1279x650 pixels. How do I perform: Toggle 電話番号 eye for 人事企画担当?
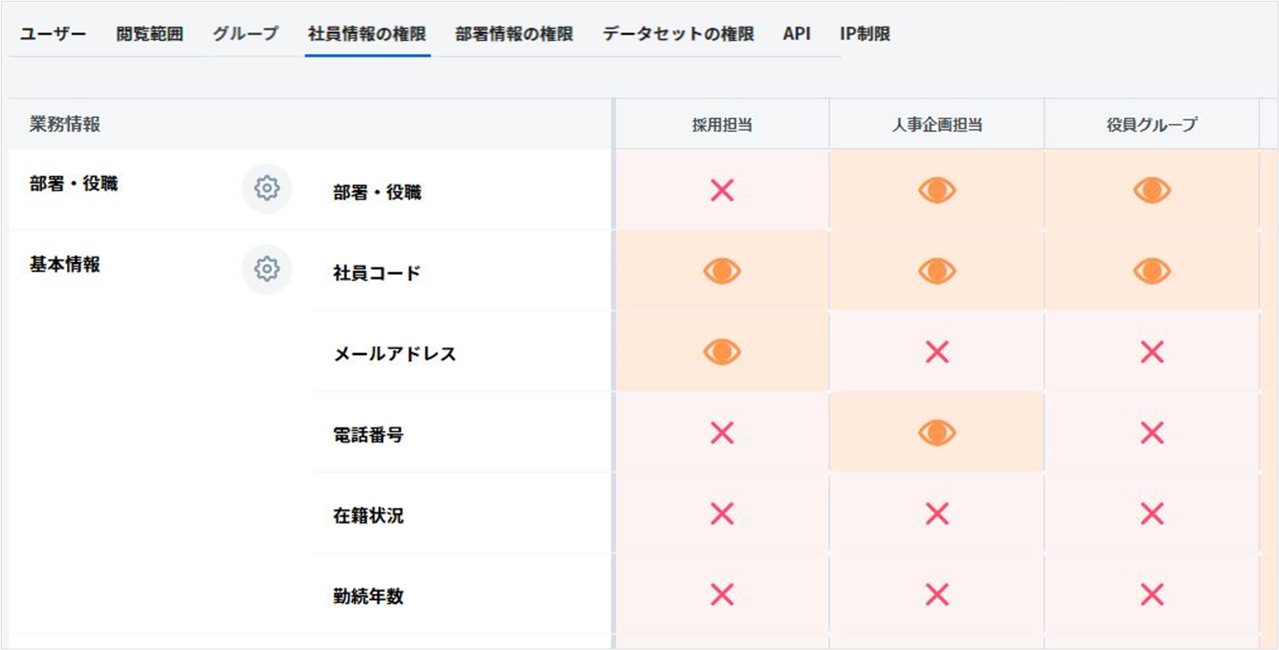click(x=937, y=433)
